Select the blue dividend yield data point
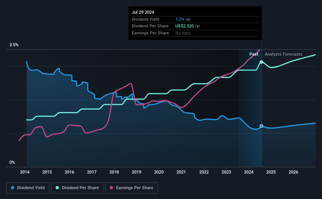Viewport: 322px width, 199px height. click(262, 126)
